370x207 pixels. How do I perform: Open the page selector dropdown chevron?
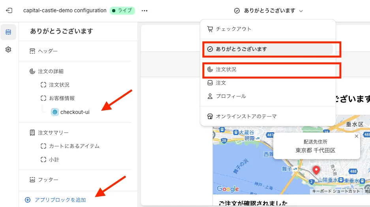click(301, 11)
